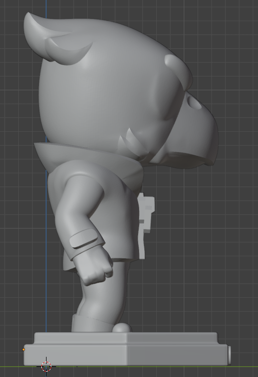The width and height of the screenshot is (258, 377).
Task: Click the small knob on base's right edge
Action: pyautogui.click(x=229, y=355)
